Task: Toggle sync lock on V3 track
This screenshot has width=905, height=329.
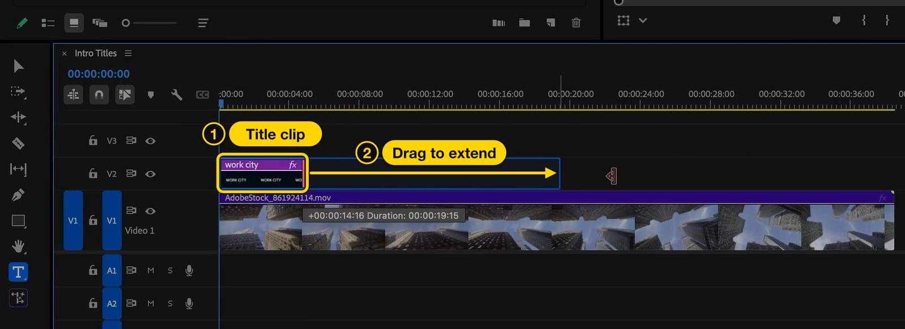Action: [131, 141]
